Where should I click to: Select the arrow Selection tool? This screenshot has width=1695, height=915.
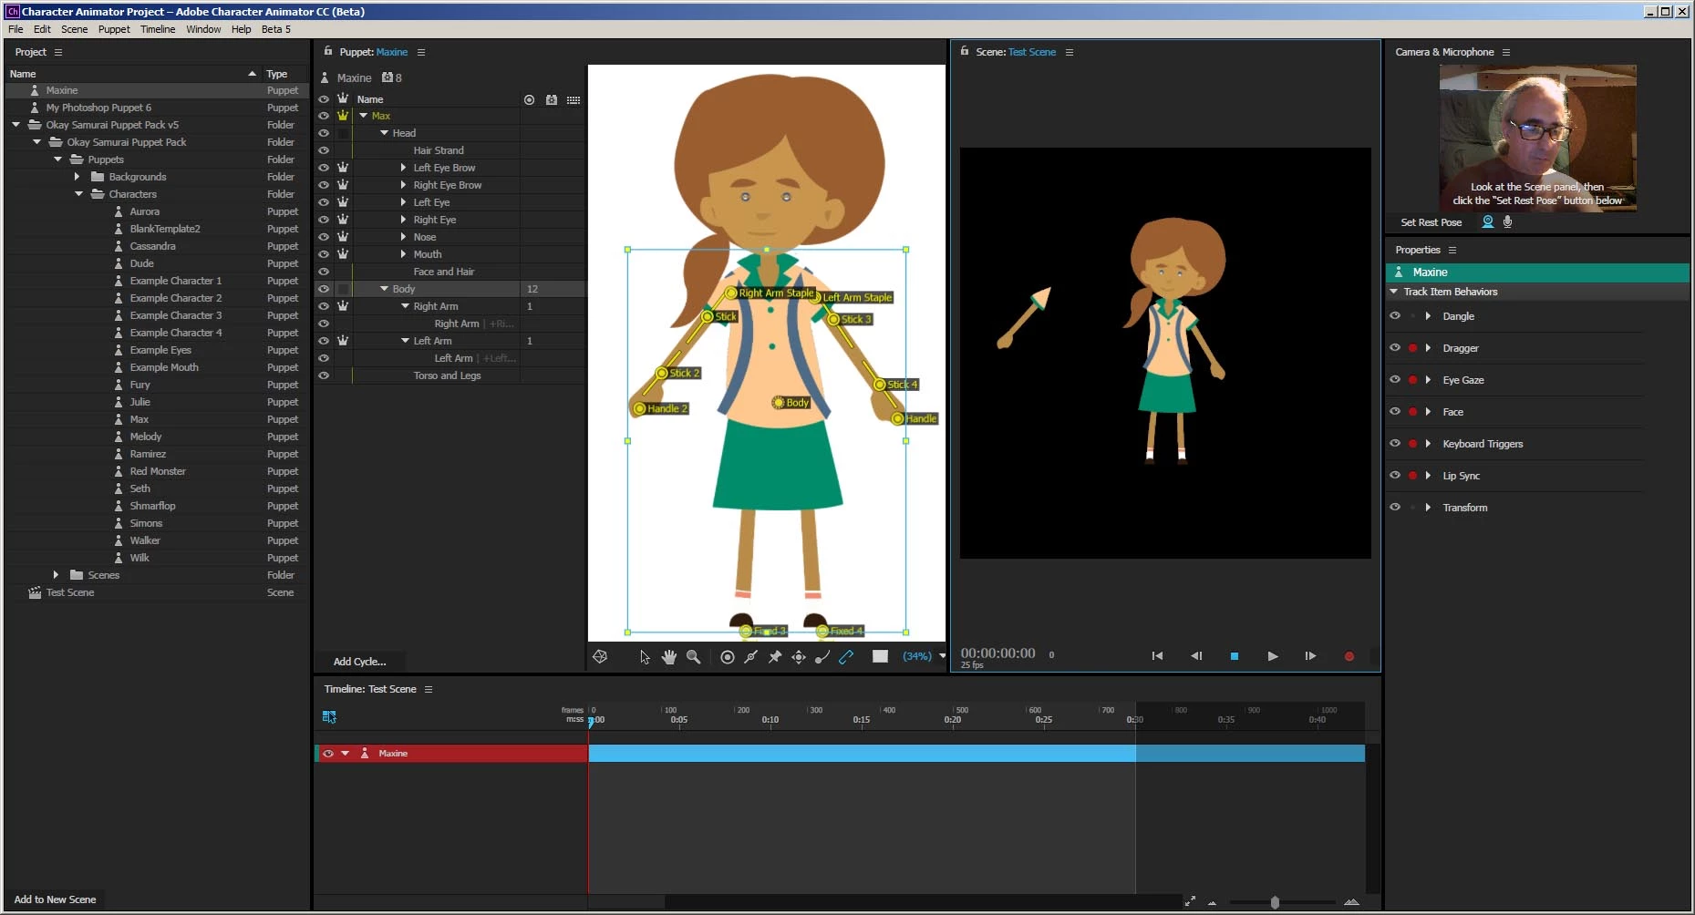pyautogui.click(x=645, y=657)
